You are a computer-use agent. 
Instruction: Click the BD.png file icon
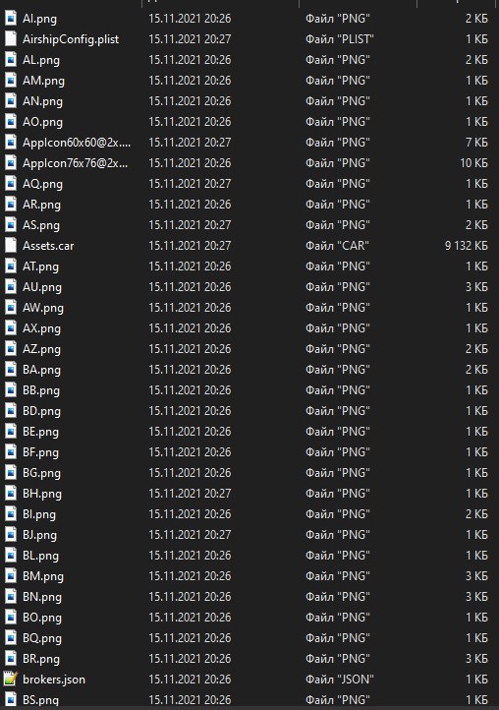click(11, 411)
